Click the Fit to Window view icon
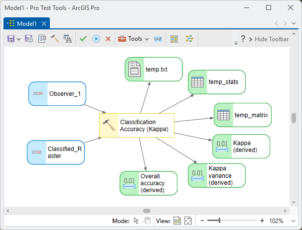This screenshot has width=302, height=230. point(188,221)
